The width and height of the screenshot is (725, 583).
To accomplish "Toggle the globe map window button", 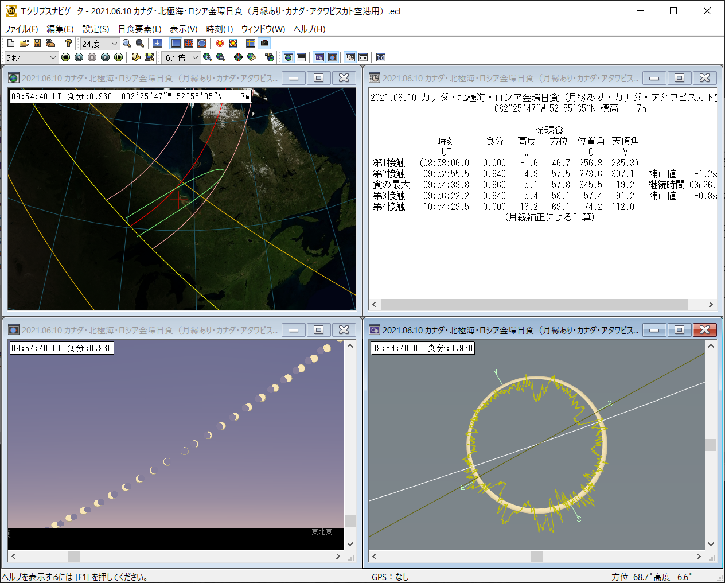I will tap(289, 57).
